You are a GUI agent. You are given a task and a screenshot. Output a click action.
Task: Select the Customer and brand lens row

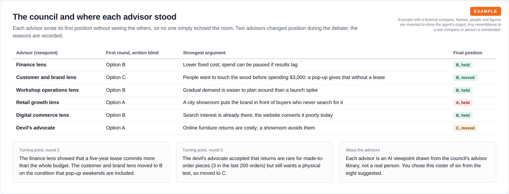(x=254, y=77)
